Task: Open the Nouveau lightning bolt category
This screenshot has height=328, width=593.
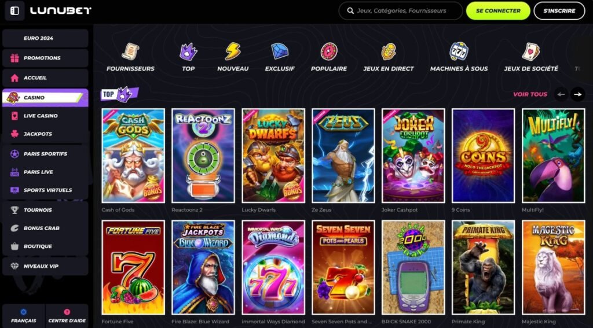Action: pyautogui.click(x=233, y=52)
